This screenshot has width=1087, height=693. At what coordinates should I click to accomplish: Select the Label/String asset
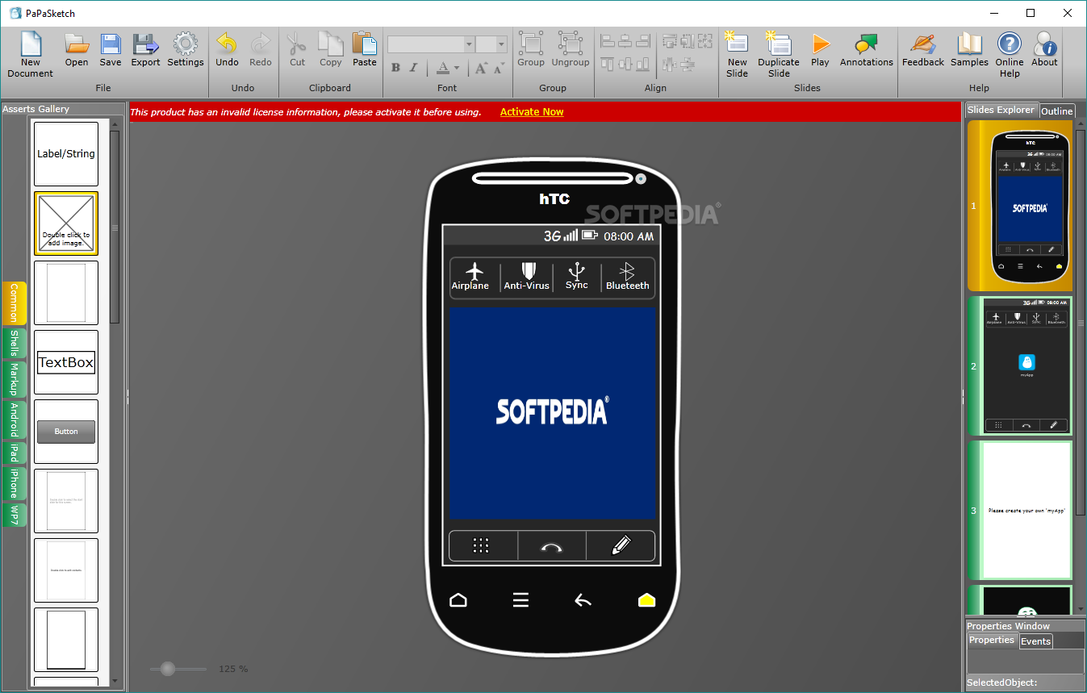click(66, 154)
